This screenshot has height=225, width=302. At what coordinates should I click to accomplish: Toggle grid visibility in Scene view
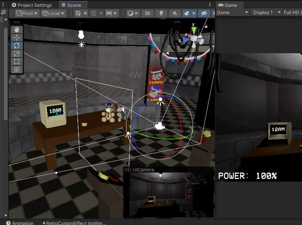pos(78,13)
